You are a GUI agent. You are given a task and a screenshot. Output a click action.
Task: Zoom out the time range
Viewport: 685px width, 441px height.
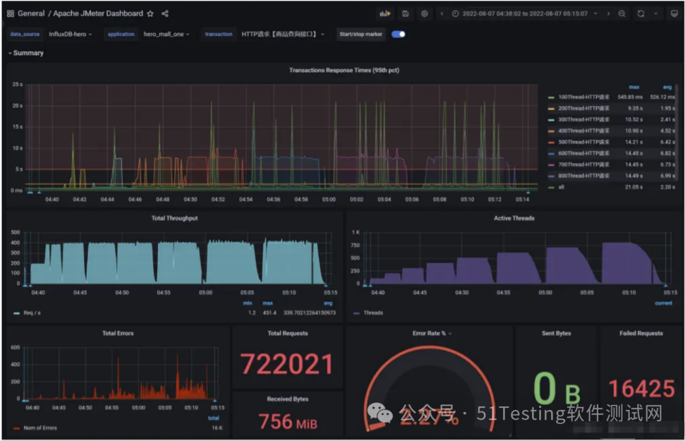(622, 13)
